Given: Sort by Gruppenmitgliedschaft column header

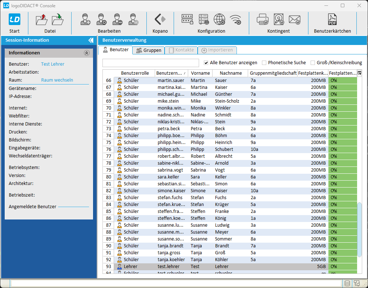Looking at the screenshot, I should 273,73.
